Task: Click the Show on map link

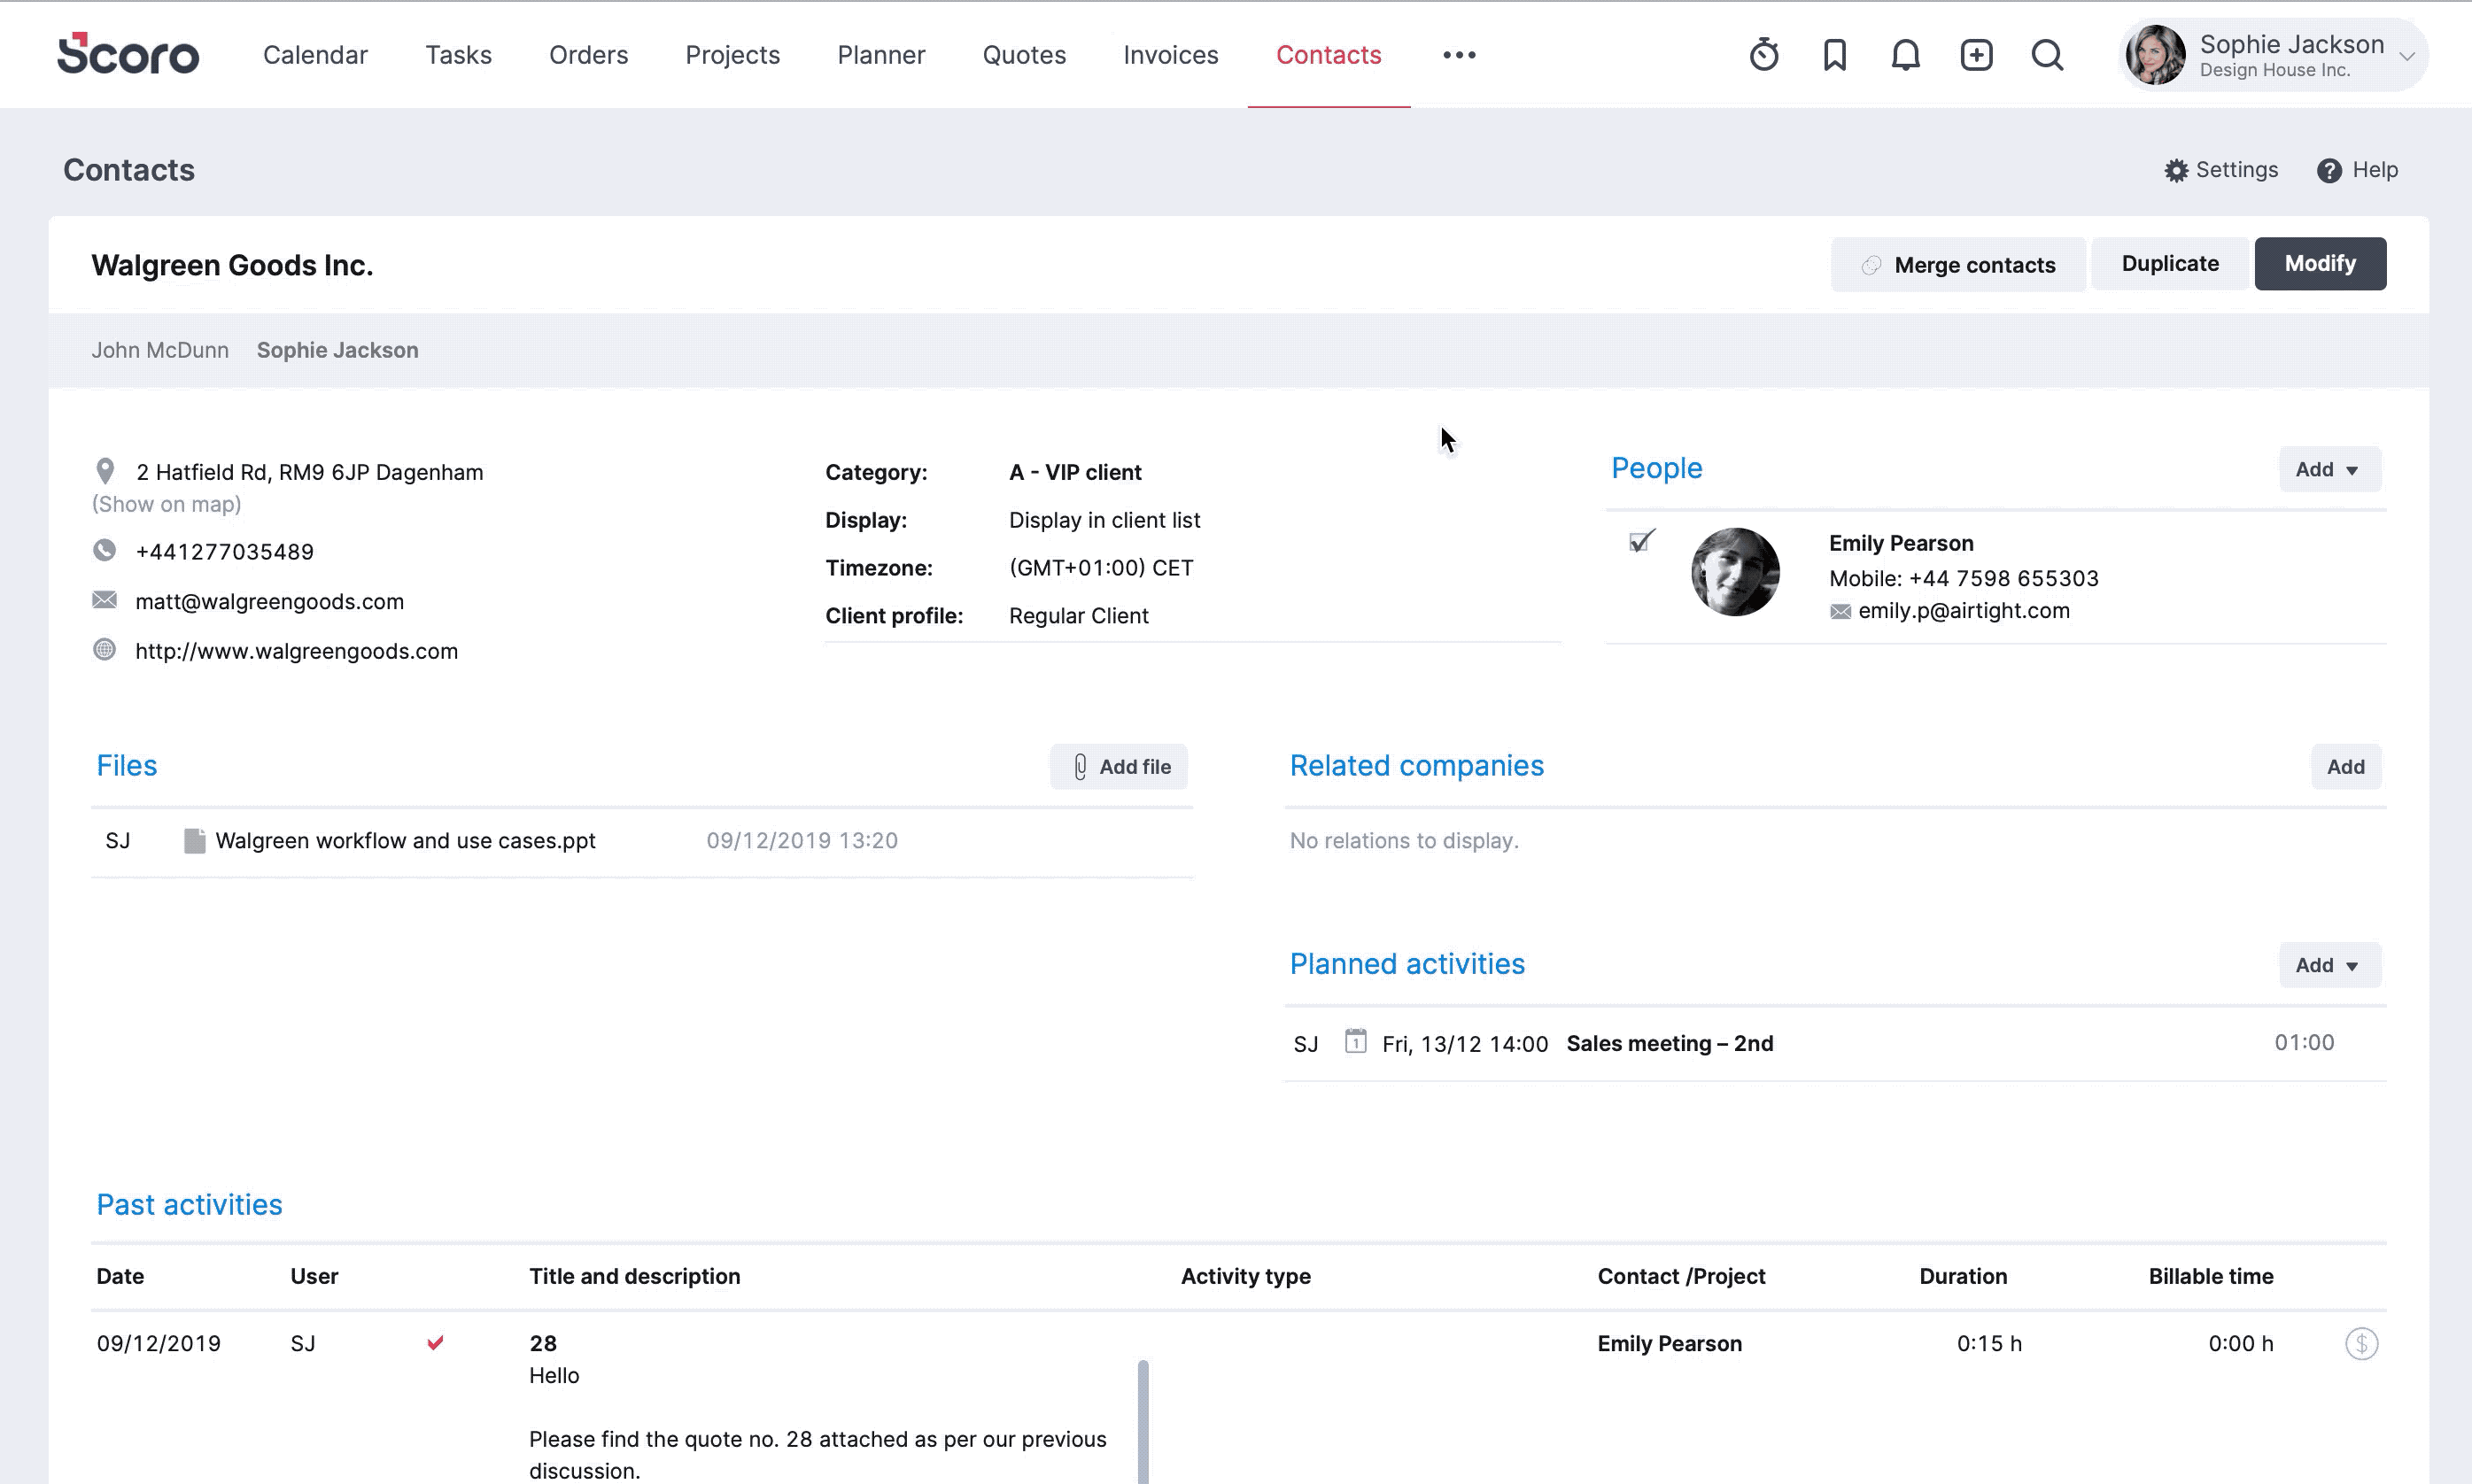Action: 167,504
